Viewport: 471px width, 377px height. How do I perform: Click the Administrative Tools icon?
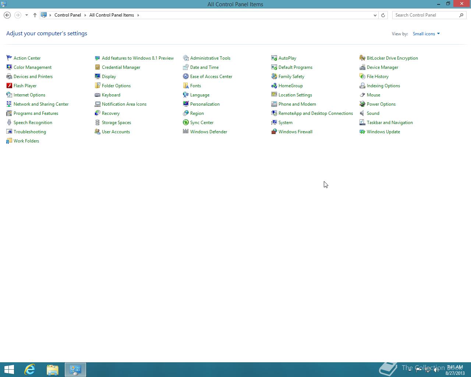point(186,58)
